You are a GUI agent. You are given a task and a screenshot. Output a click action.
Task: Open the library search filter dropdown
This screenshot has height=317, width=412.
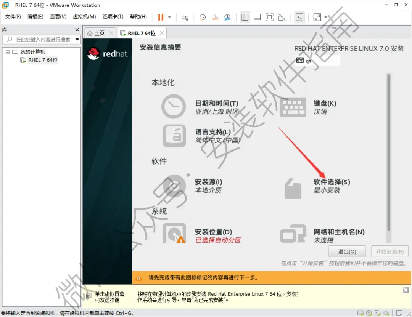[77, 40]
